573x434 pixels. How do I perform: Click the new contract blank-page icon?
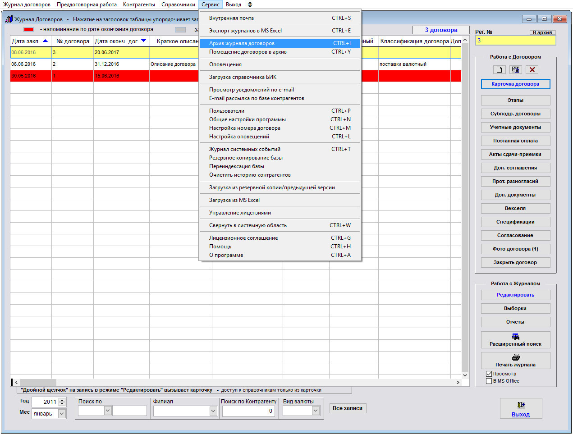click(x=499, y=69)
